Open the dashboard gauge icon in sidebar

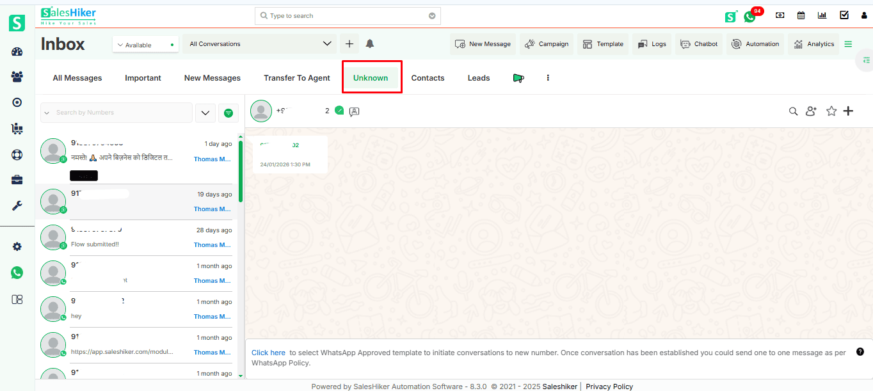17,52
